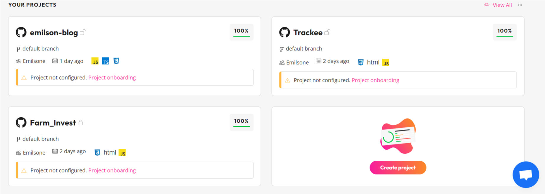The height and width of the screenshot is (194, 545).
Task: Click the GitHub icon on emilson-blog card
Action: tap(21, 32)
